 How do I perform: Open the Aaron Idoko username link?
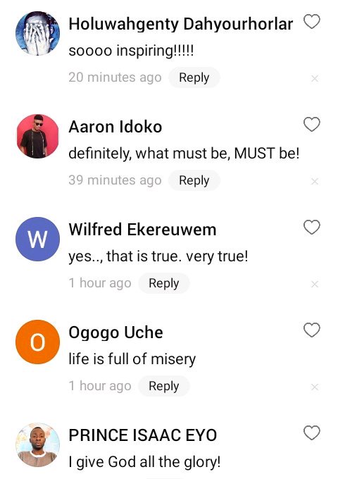tap(115, 127)
